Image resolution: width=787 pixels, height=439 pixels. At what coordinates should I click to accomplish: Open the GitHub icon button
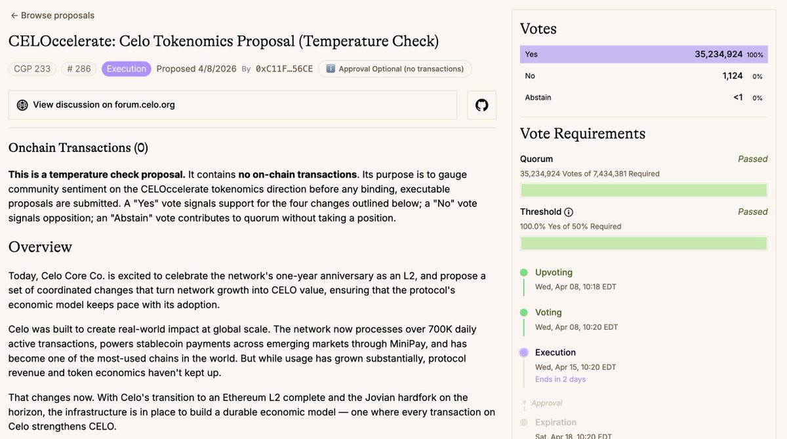[x=482, y=105]
